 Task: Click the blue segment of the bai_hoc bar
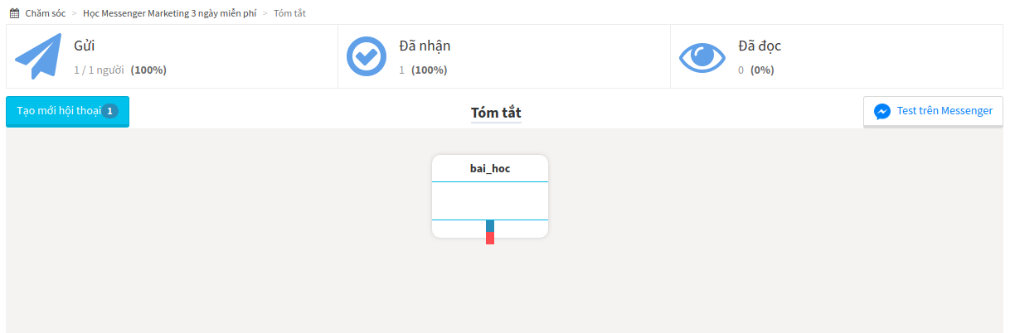click(490, 226)
